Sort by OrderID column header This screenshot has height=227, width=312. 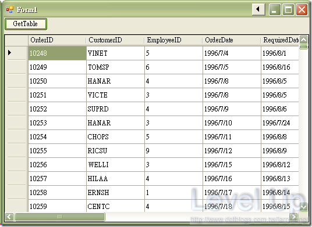click(x=57, y=41)
